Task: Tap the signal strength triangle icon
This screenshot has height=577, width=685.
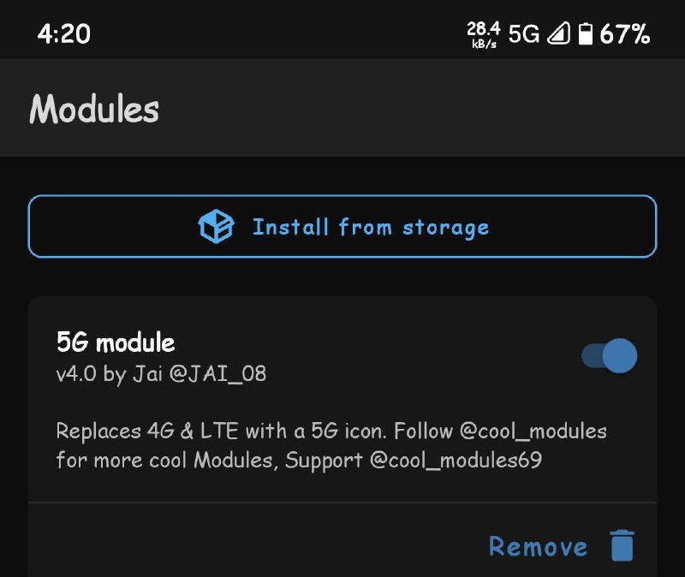Action: click(559, 33)
